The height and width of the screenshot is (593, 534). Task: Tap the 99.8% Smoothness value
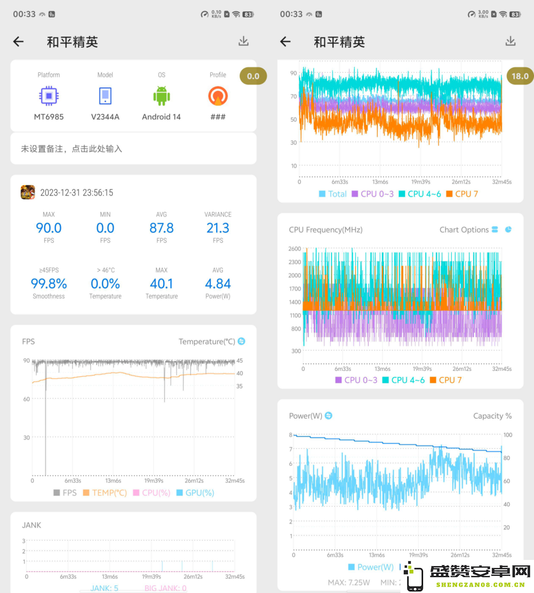point(49,283)
